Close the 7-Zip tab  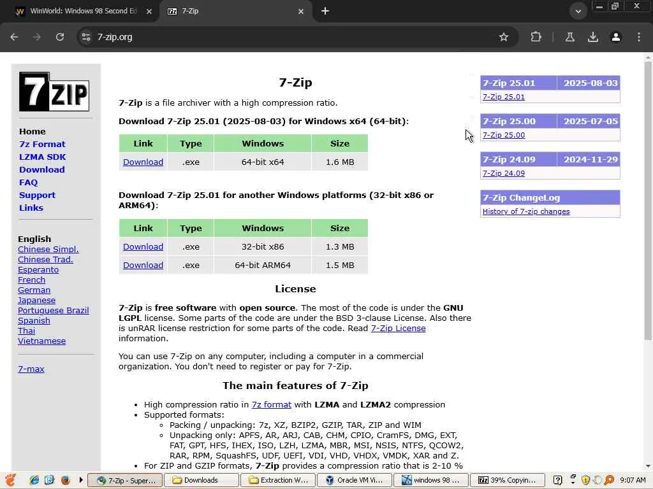click(x=301, y=11)
